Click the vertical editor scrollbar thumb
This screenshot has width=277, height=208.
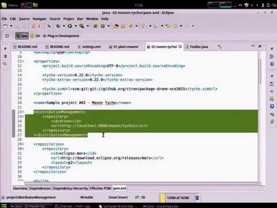pyautogui.click(x=260, y=71)
